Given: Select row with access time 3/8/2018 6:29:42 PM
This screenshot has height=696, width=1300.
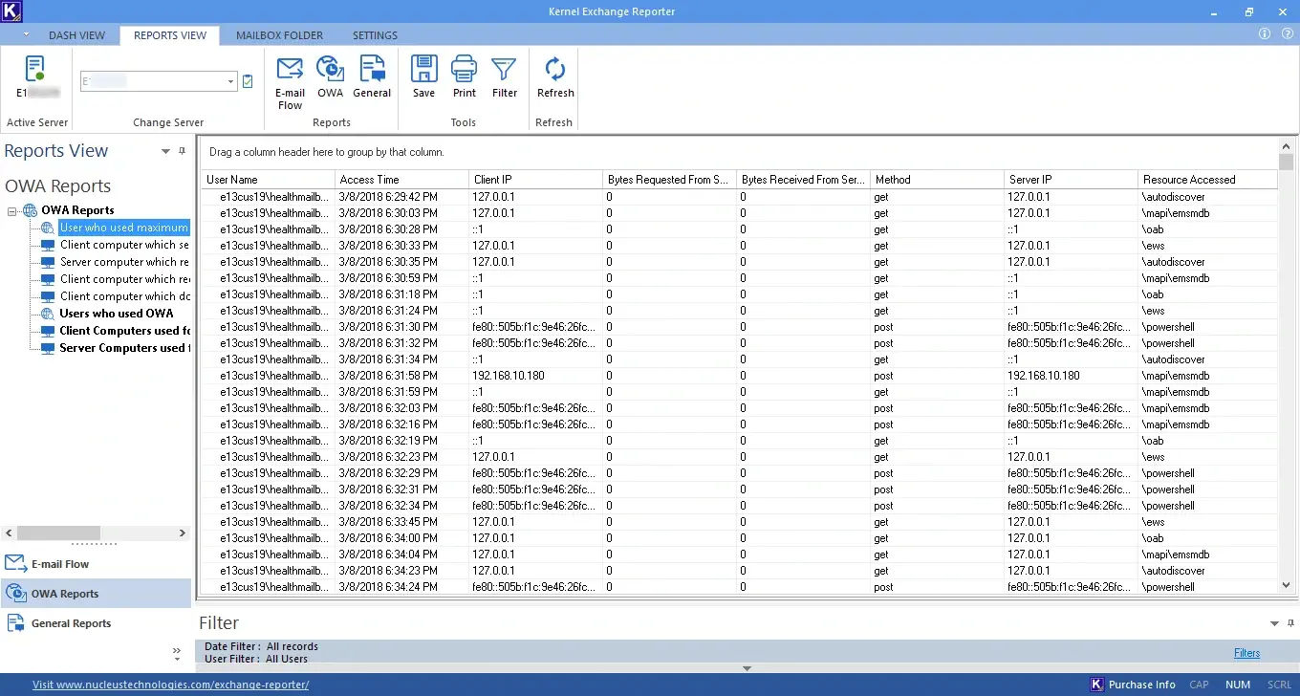Looking at the screenshot, I should click(x=740, y=197).
